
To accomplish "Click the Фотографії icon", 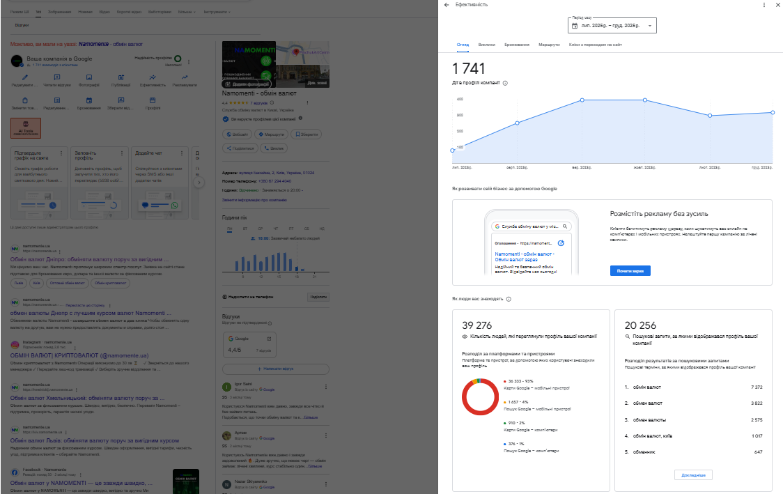I will (x=89, y=77).
